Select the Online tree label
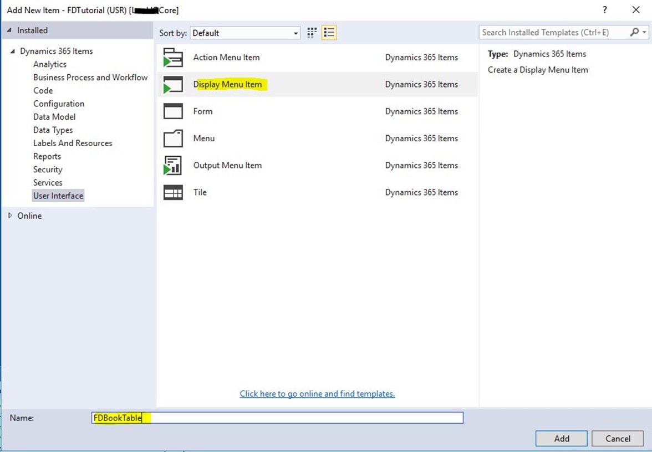The width and height of the screenshot is (652, 452). [29, 215]
